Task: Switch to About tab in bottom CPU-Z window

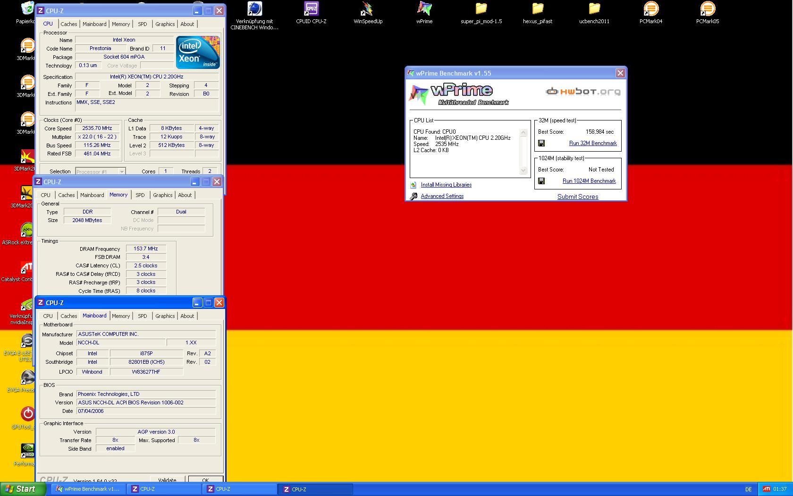Action: [187, 316]
